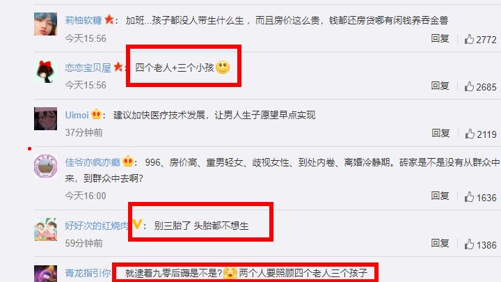
Task: Like the comment with 2772 thumbs-up
Action: pyautogui.click(x=469, y=39)
